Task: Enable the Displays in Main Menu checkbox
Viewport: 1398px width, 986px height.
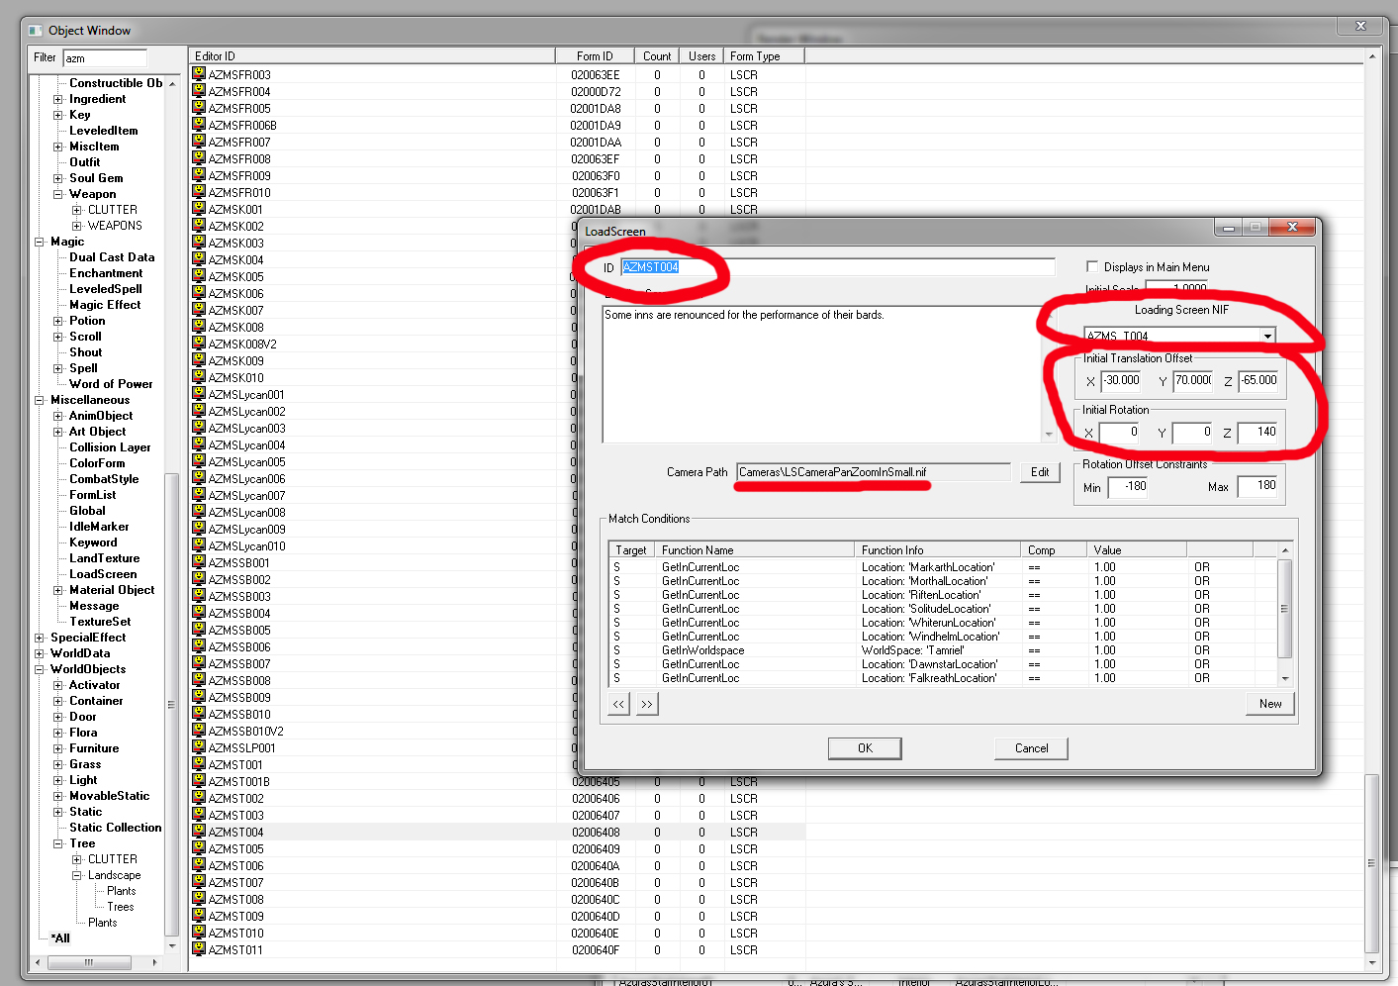Action: pos(1092,266)
